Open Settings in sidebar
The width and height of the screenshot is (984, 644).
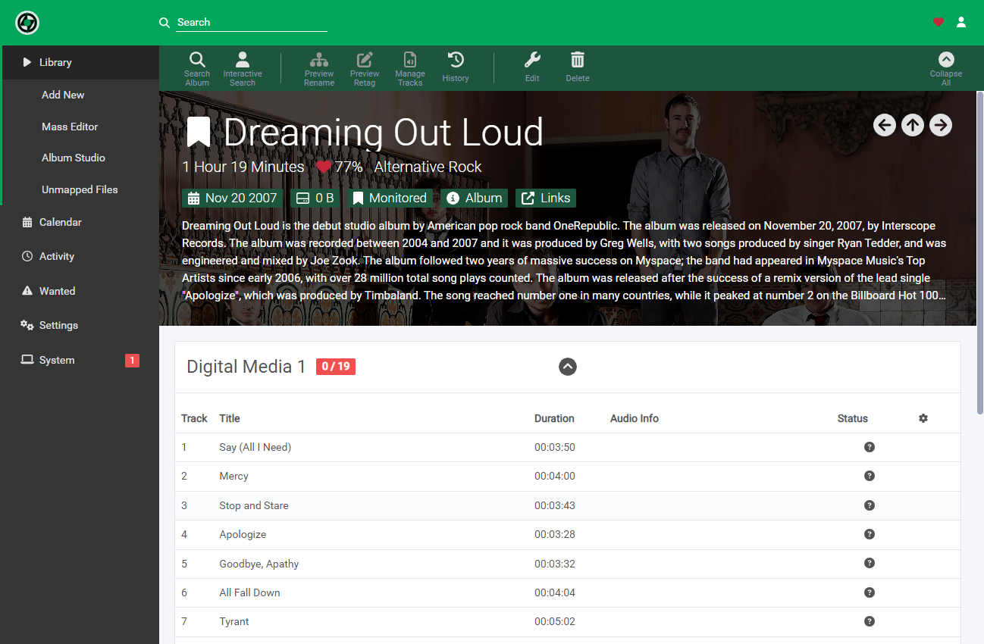(x=80, y=325)
